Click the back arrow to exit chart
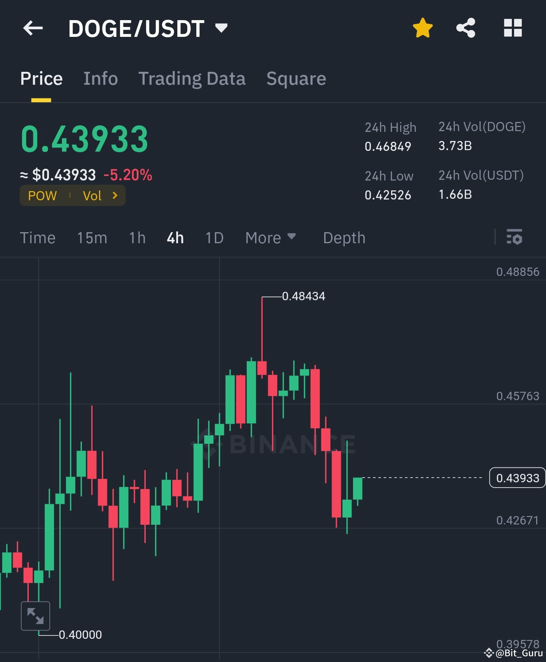 (x=33, y=28)
